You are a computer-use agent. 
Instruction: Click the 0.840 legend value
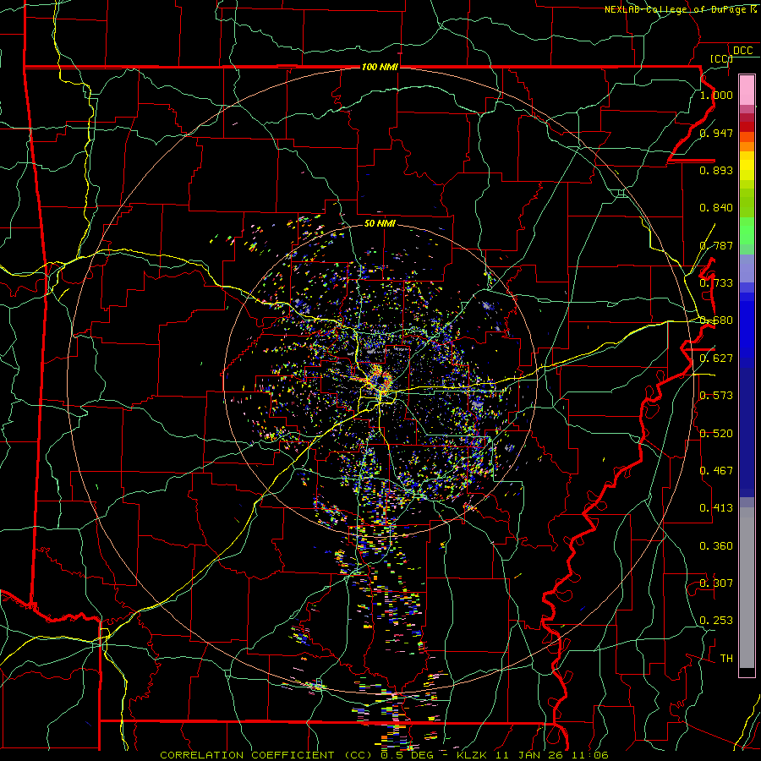coord(716,208)
